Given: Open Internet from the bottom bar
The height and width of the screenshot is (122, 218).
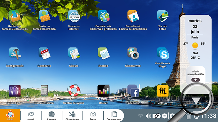Looking at the screenshot, I should tap(51, 116).
